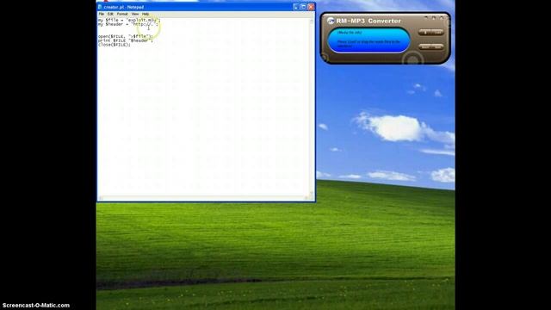Minimize the creator.pl Notepad window
551x310 pixels.
tap(296, 7)
